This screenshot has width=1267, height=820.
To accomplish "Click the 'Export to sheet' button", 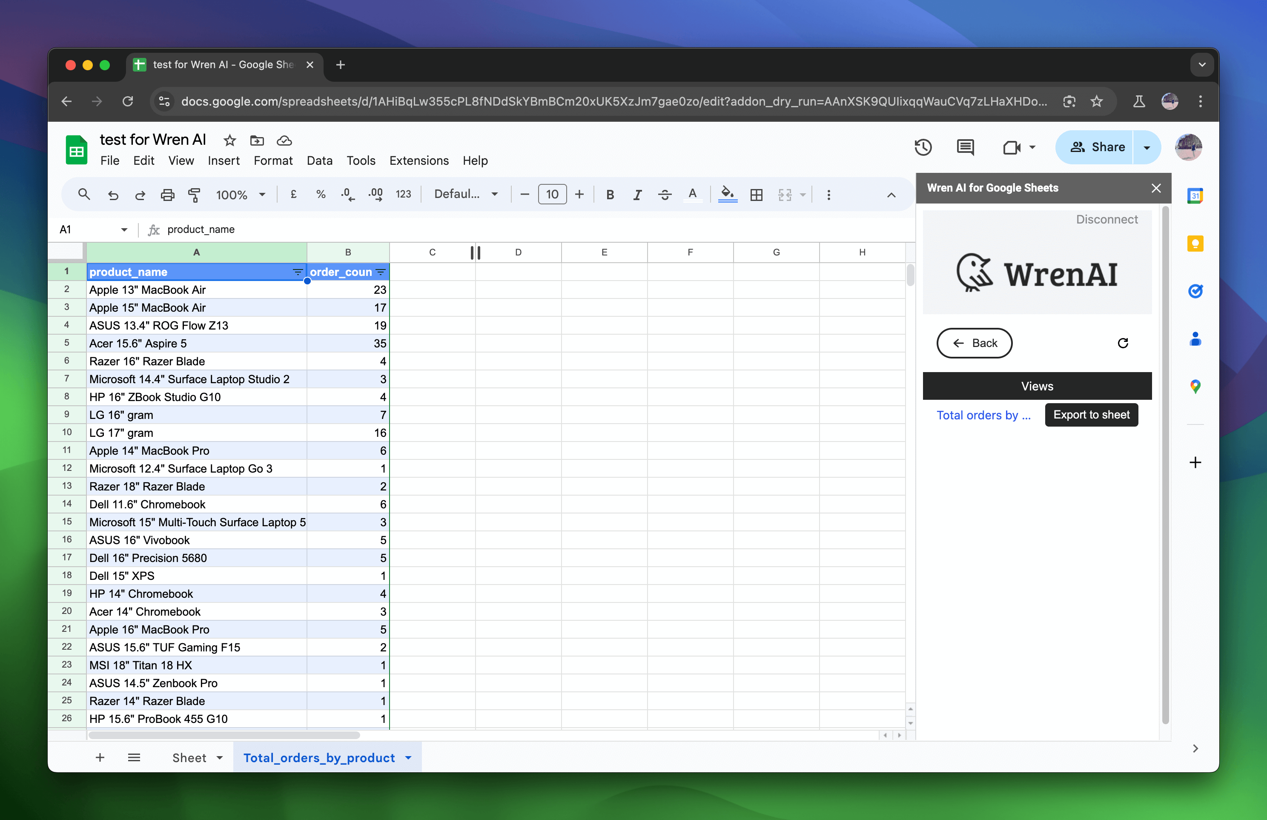I will [x=1091, y=414].
